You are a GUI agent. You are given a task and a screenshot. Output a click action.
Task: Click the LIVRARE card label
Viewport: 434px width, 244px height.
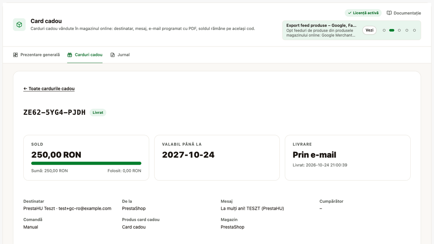[302, 144]
